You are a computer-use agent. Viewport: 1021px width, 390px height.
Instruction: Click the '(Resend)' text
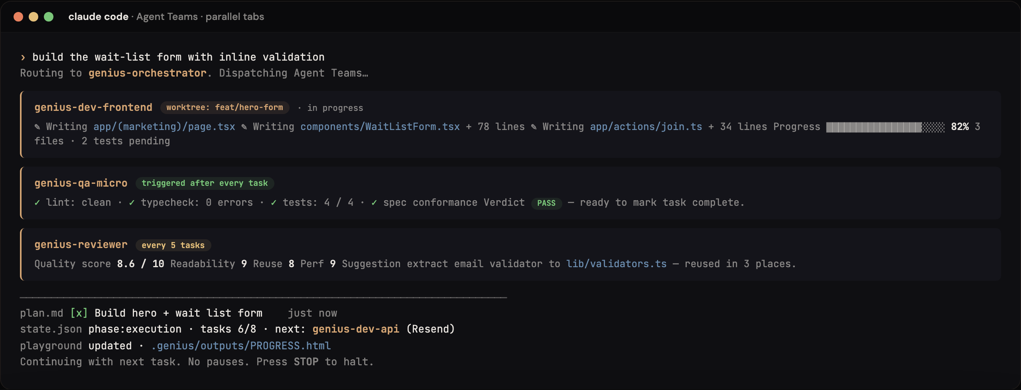430,329
